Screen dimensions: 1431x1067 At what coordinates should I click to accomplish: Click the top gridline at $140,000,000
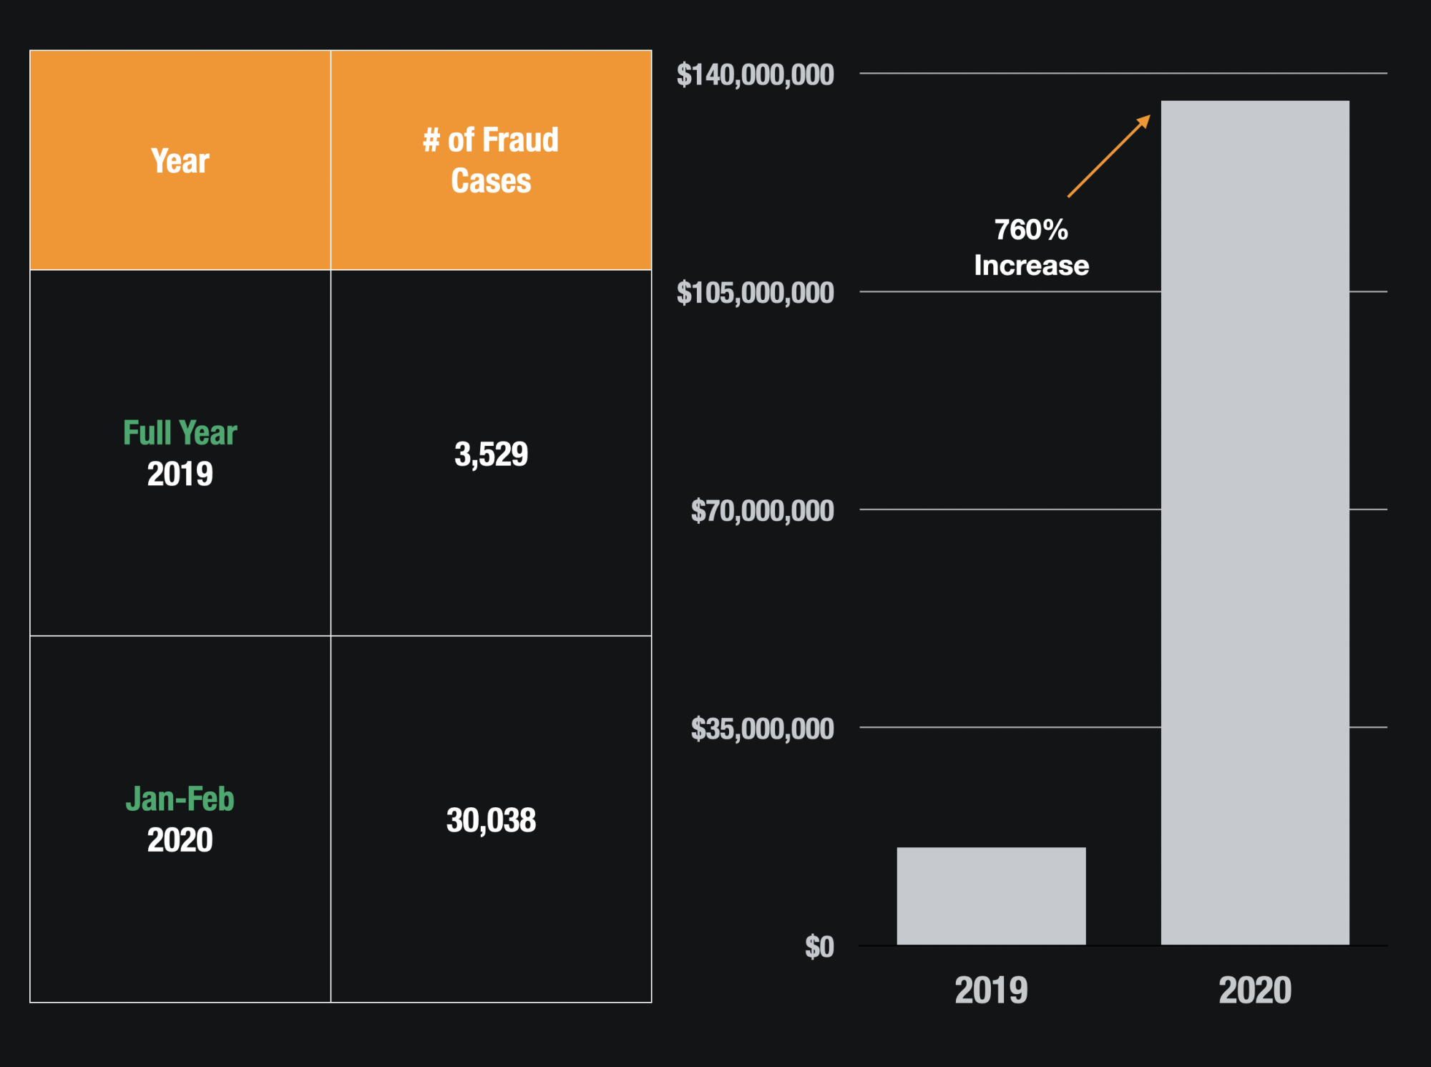click(1002, 73)
